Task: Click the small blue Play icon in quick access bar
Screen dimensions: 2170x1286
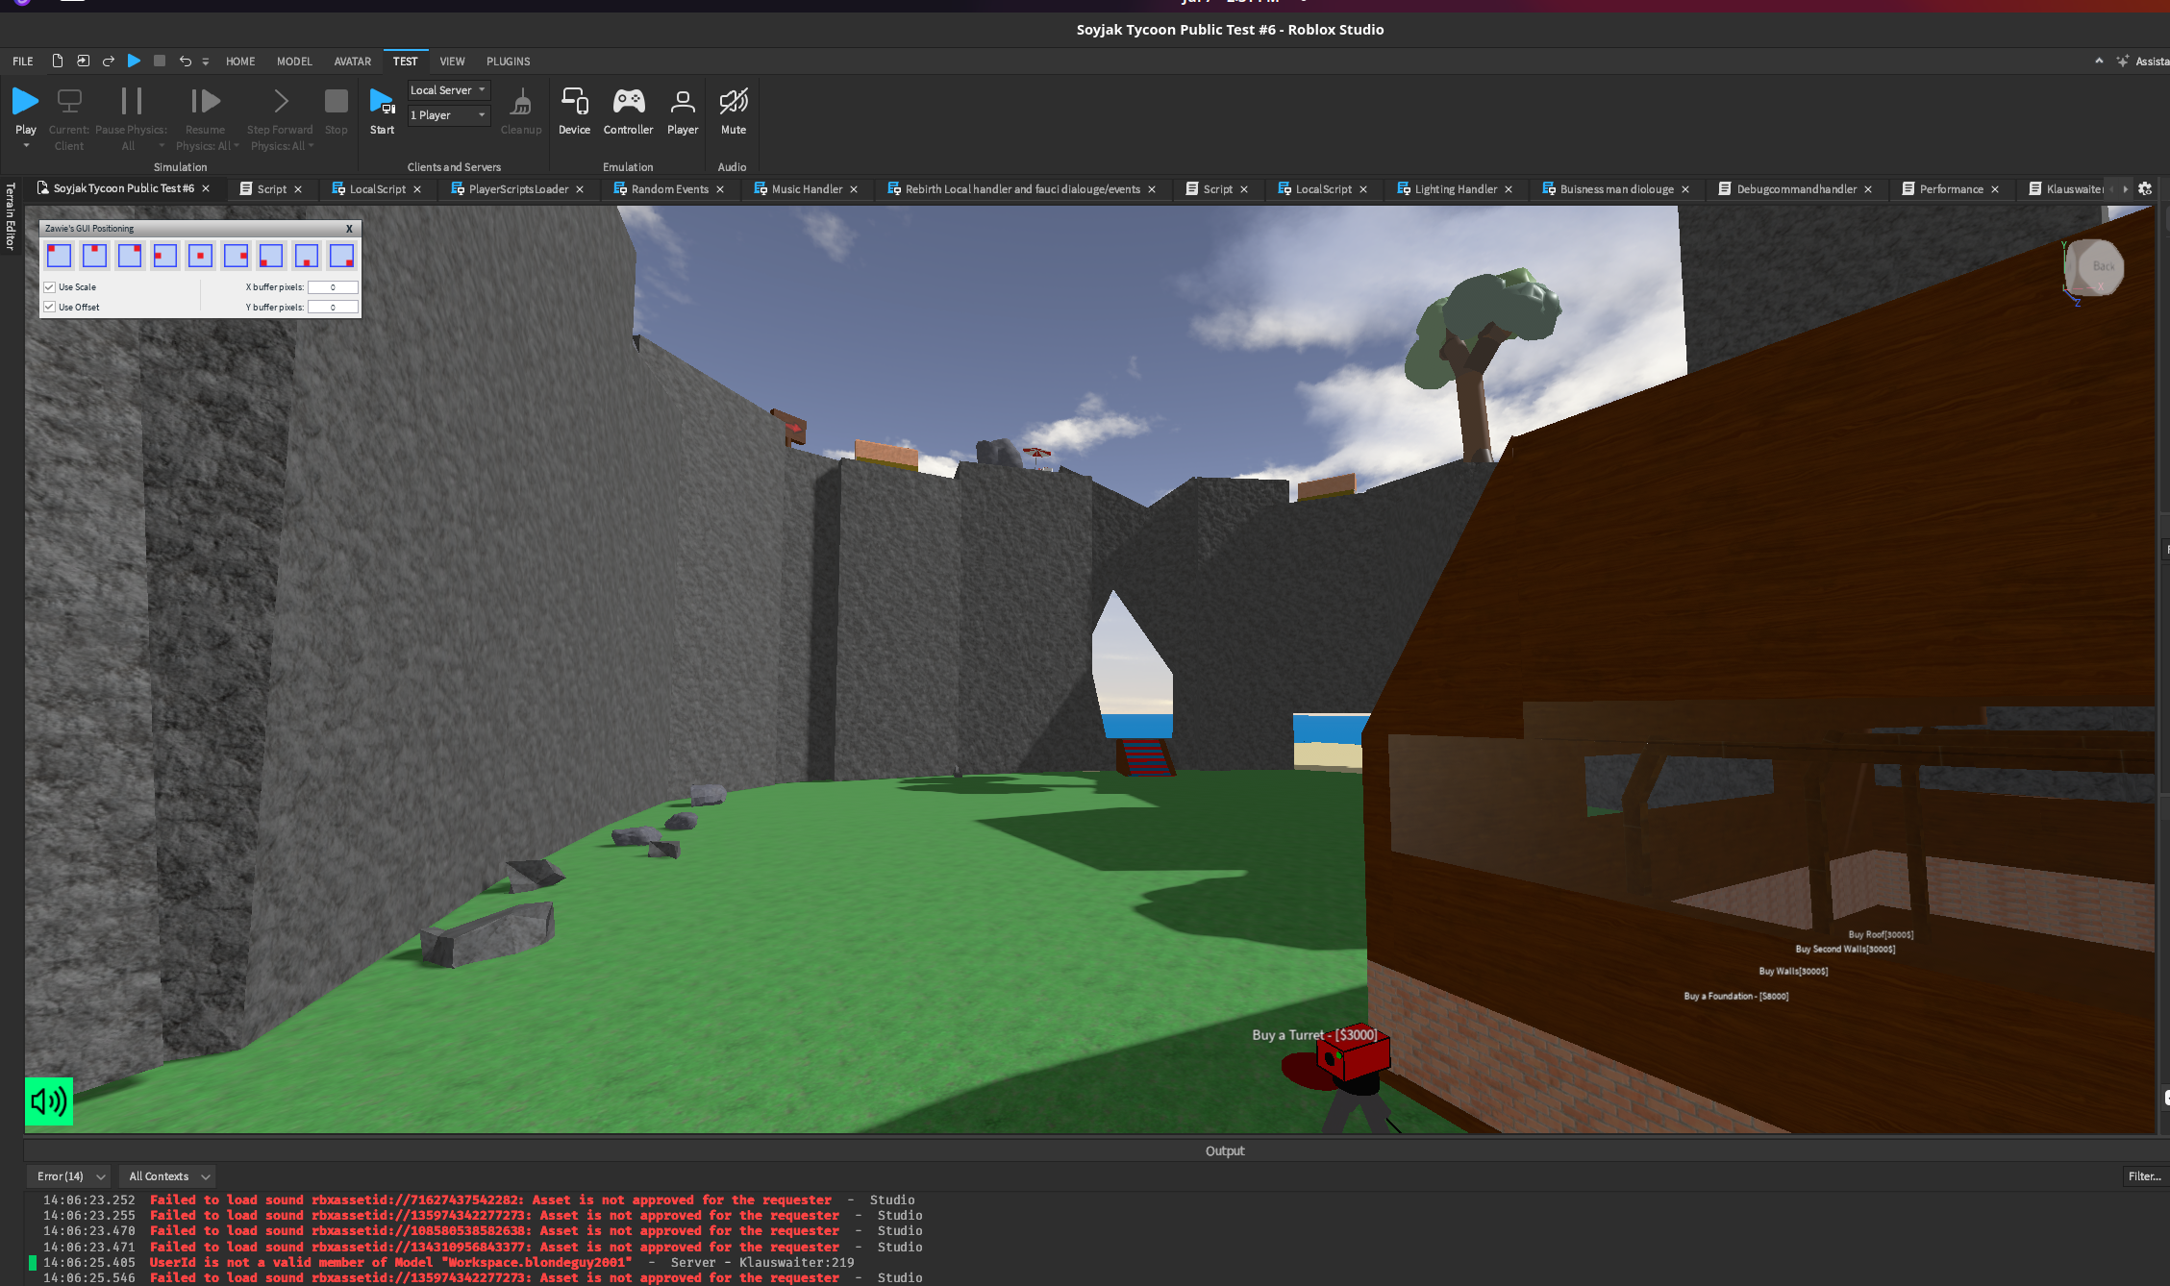Action: pyautogui.click(x=135, y=61)
